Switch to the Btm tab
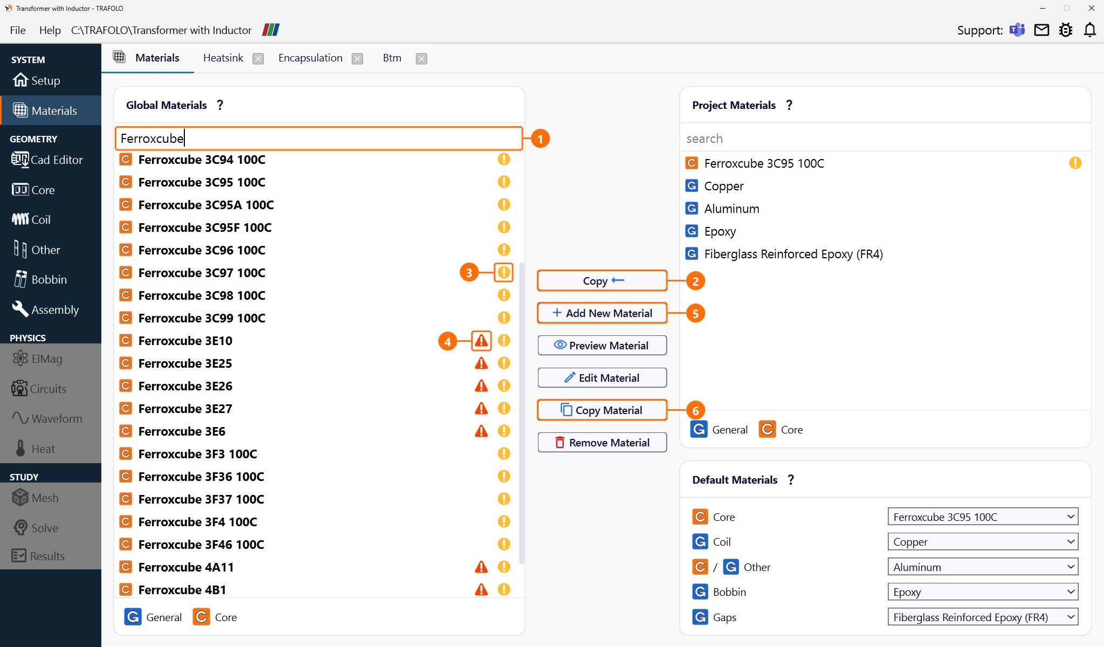Screen dimensions: 1104x647 (x=392, y=58)
